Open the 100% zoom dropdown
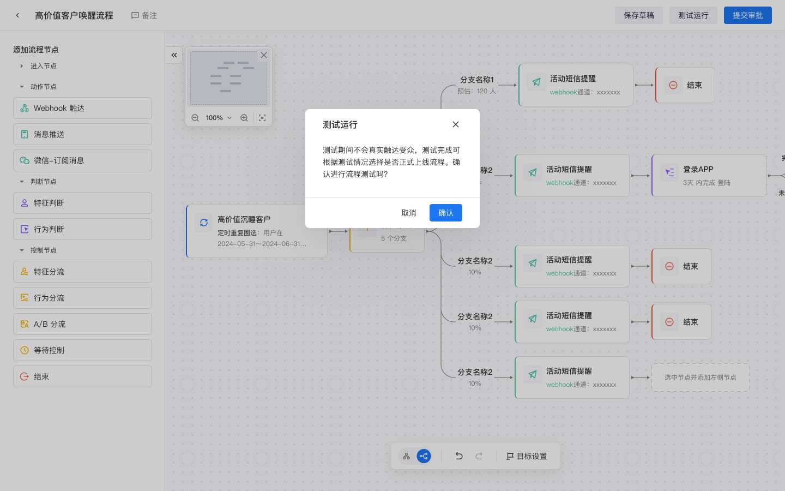Image resolution: width=785 pixels, height=491 pixels. (x=219, y=118)
